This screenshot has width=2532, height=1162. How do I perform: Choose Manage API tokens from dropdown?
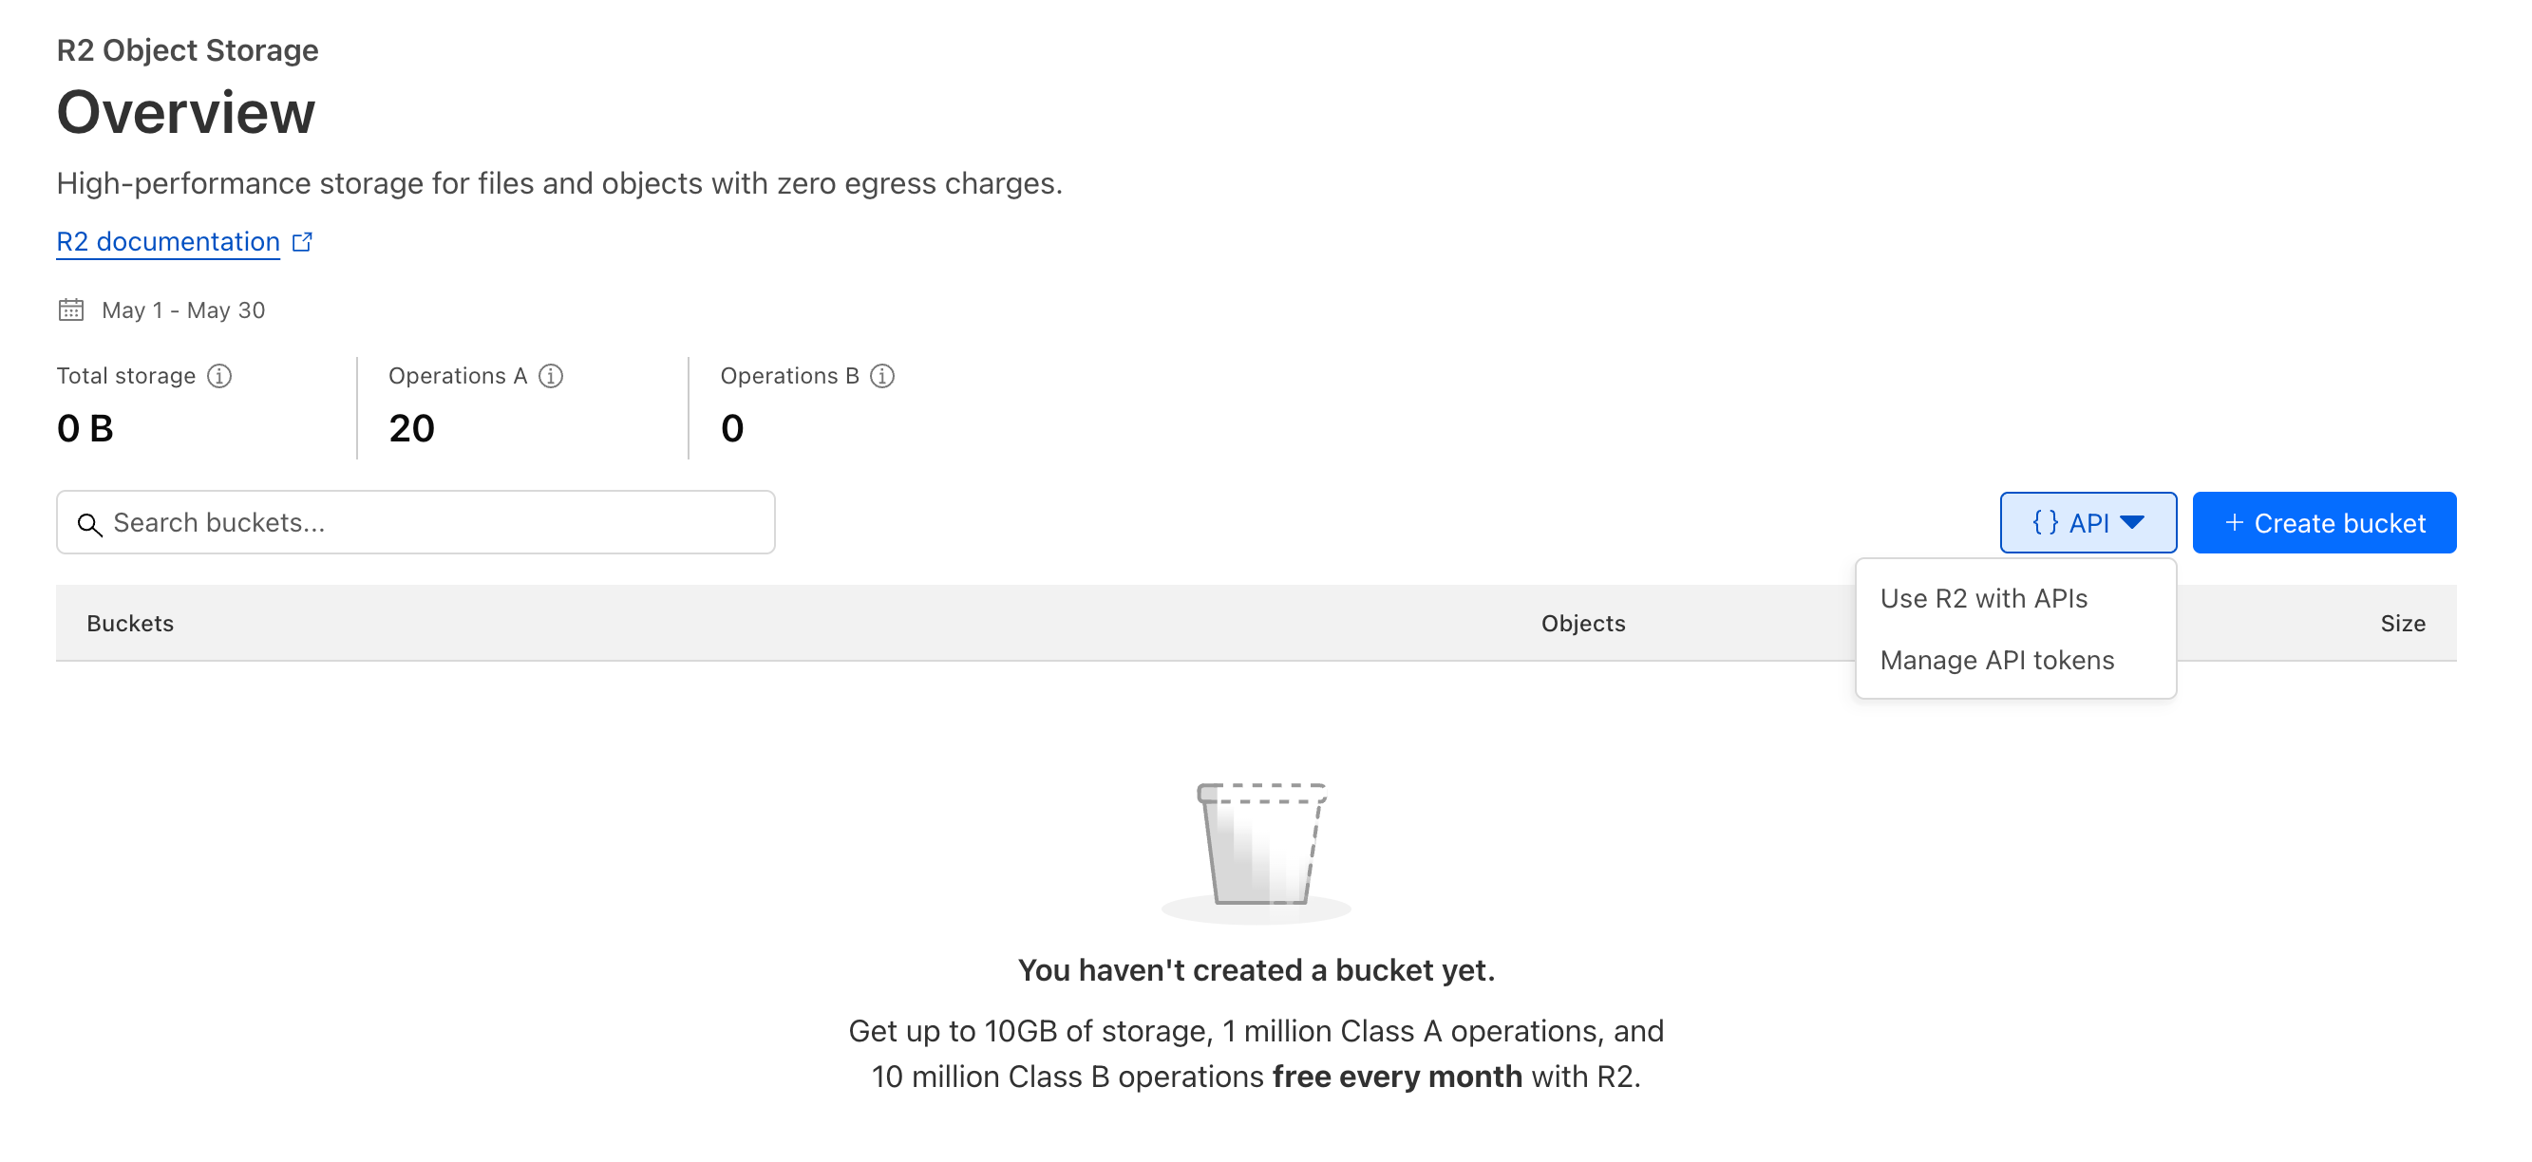point(1996,660)
